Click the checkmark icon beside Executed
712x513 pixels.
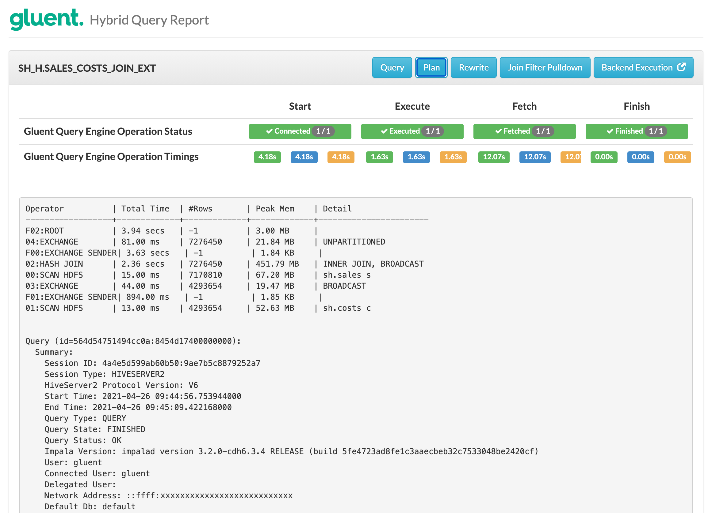[384, 131]
